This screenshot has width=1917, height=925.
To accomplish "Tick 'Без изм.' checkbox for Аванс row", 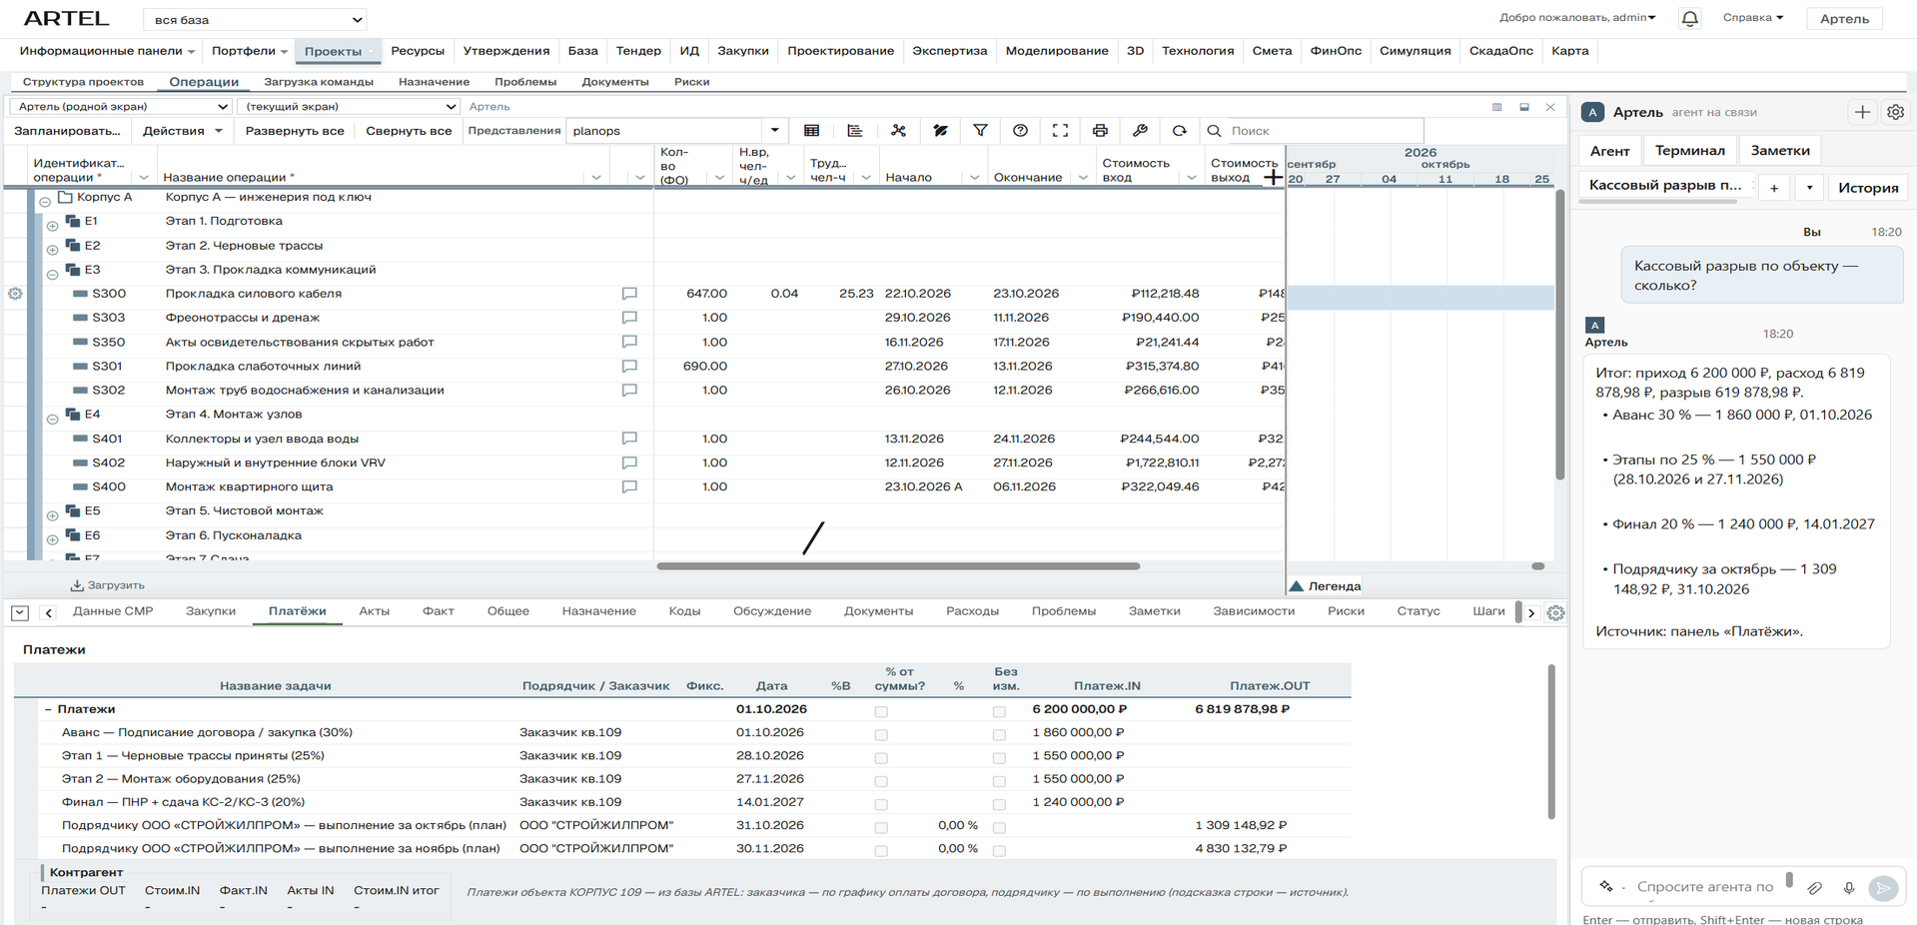I will click(999, 735).
